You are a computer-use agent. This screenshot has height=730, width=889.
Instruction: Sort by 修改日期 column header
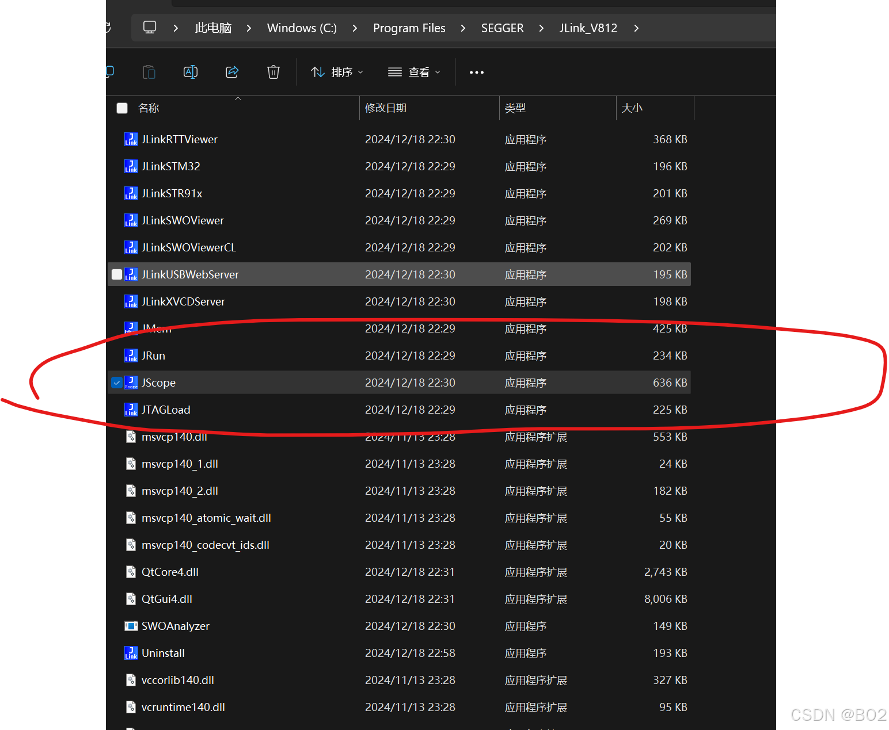[386, 108]
